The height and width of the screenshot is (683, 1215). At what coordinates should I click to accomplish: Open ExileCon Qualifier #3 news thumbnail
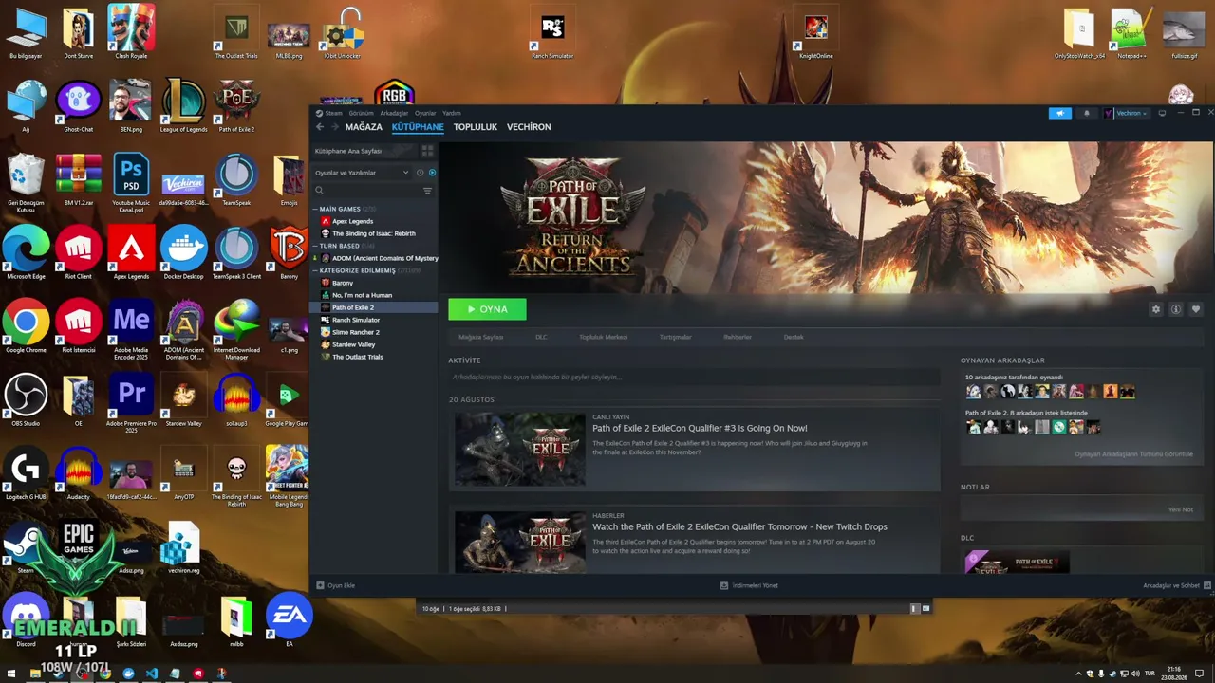point(519,449)
